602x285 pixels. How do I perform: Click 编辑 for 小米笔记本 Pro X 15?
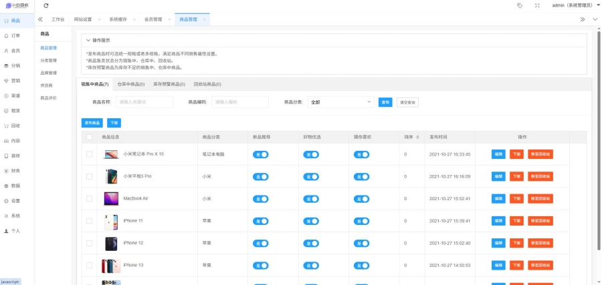tap(498, 154)
